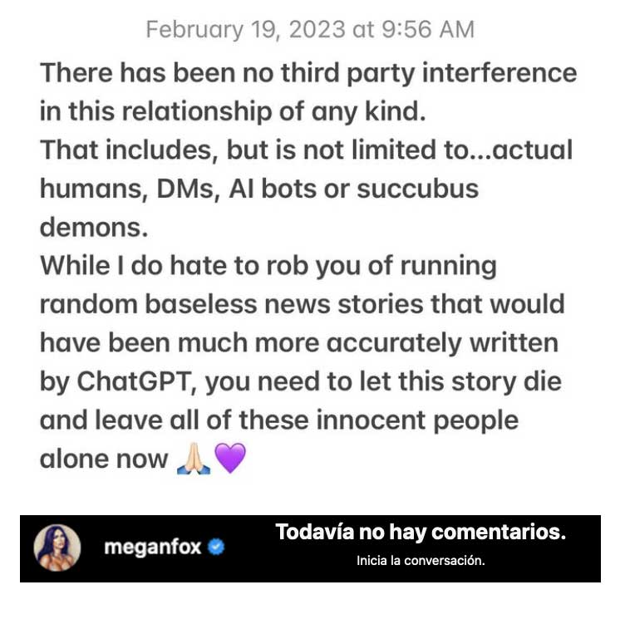The height and width of the screenshot is (624, 620).
Task: Click the line starting 'That includes, but is not limited'
Action: coord(307,150)
